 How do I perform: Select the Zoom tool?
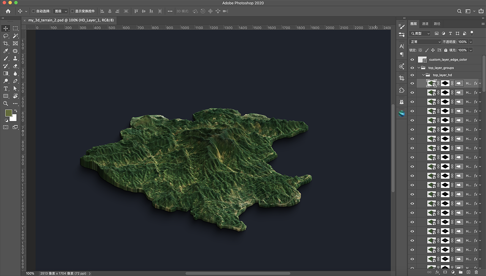6,103
